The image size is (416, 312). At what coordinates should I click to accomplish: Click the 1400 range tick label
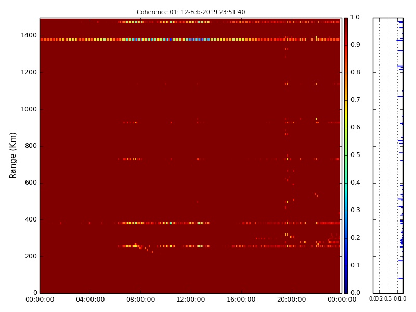coord(29,35)
